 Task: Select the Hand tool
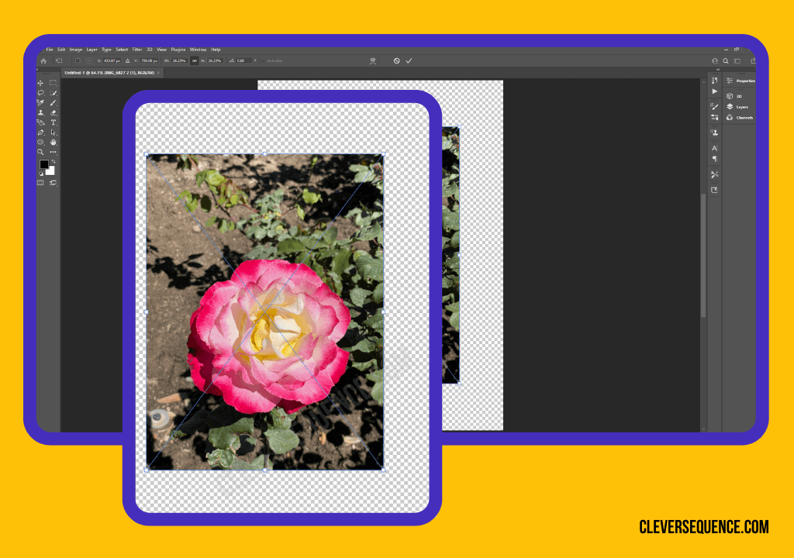pos(53,141)
